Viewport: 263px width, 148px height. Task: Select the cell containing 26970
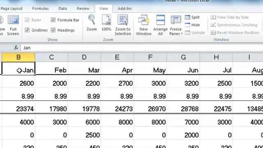[x=150, y=107]
